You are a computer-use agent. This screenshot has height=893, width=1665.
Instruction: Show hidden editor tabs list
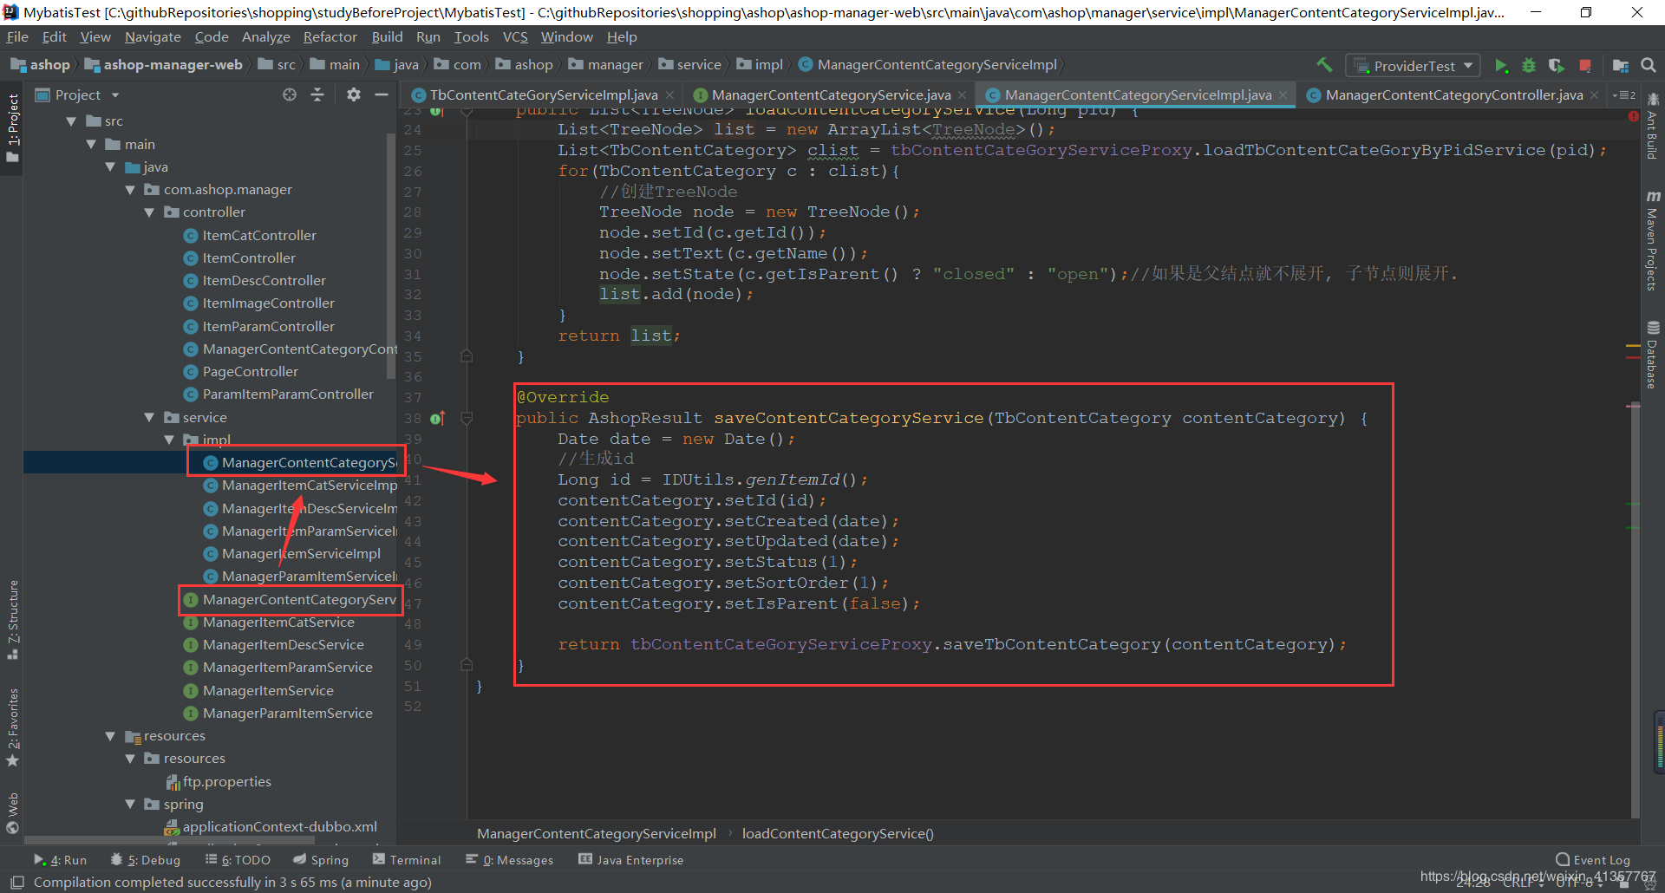click(1624, 95)
